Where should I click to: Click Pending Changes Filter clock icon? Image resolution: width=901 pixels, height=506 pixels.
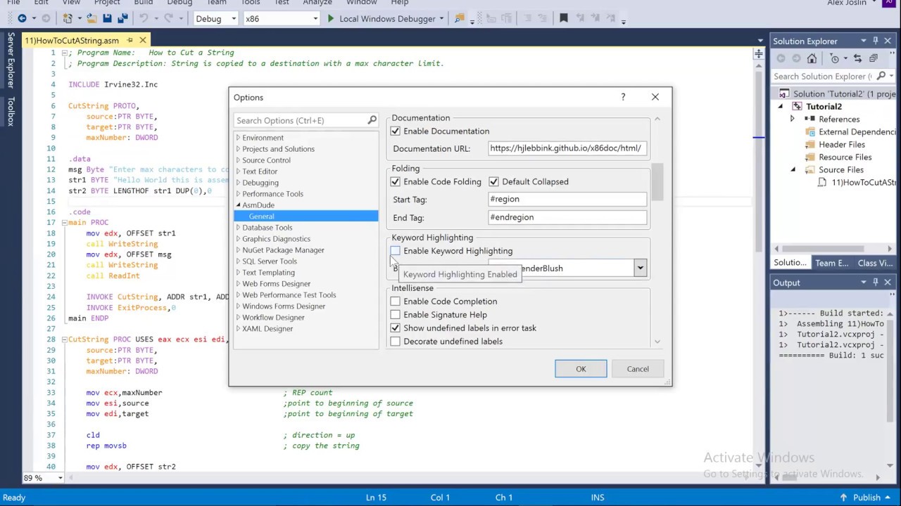(x=835, y=58)
